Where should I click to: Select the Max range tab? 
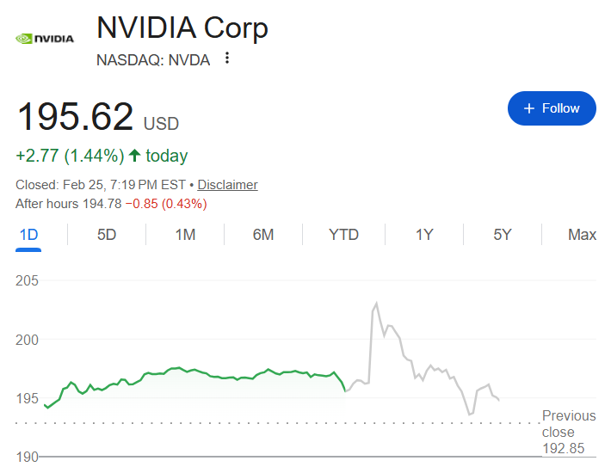coord(582,235)
